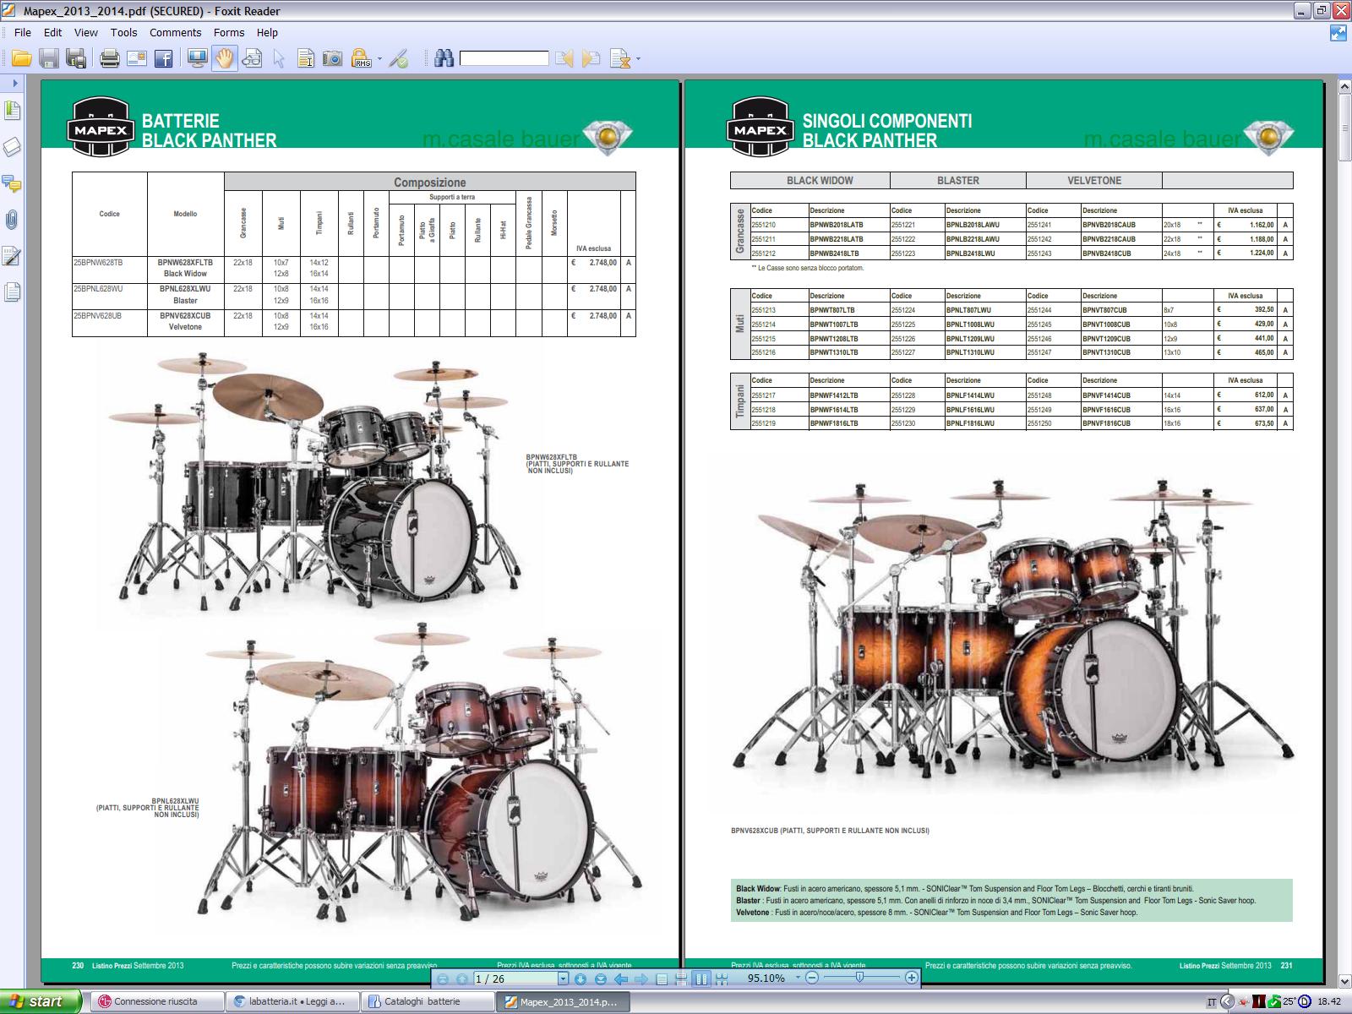Open the Edit menu
This screenshot has width=1352, height=1014.
click(x=53, y=32)
